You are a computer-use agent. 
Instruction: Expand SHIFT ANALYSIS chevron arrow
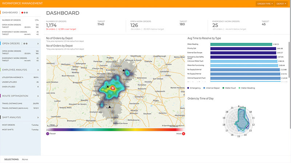click(38, 117)
